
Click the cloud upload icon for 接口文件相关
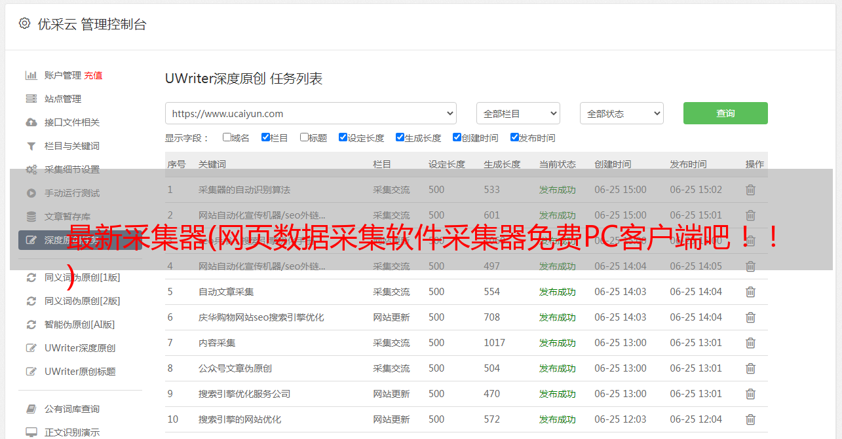(x=31, y=122)
